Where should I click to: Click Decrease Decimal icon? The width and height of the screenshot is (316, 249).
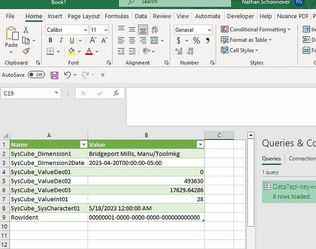190,51
